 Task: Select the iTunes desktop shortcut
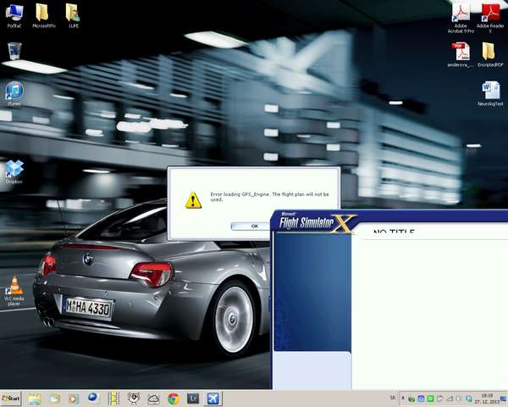pyautogui.click(x=14, y=94)
